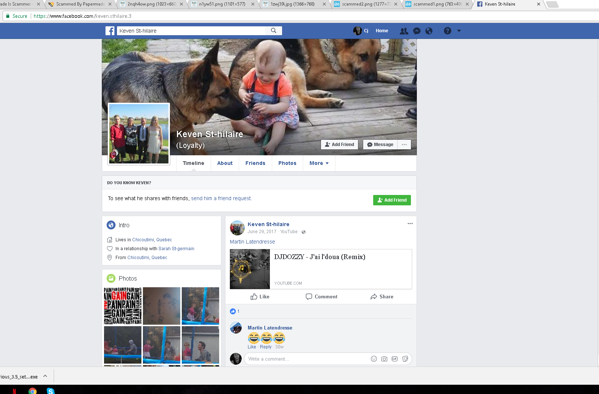Like the DJDOZZY post
Image resolution: width=599 pixels, height=394 pixels.
pyautogui.click(x=260, y=297)
